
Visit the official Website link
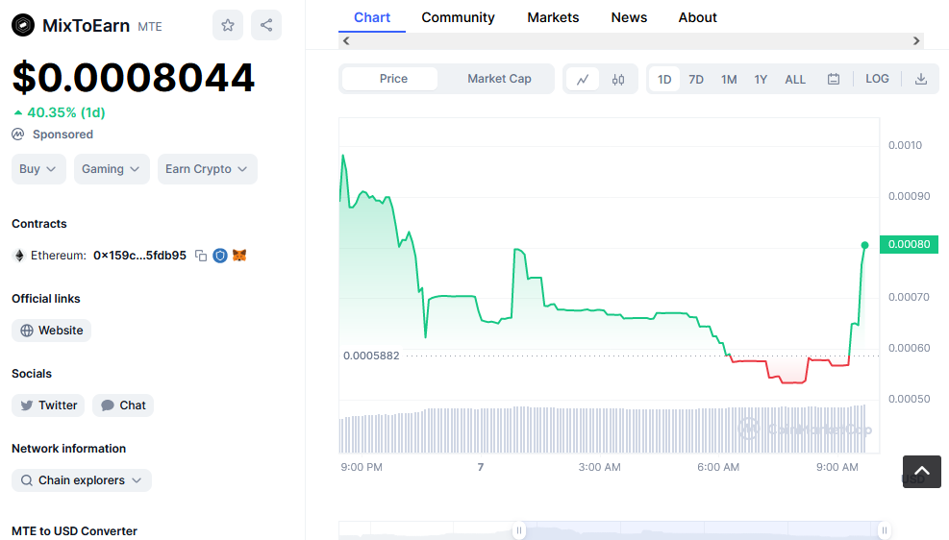[52, 331]
